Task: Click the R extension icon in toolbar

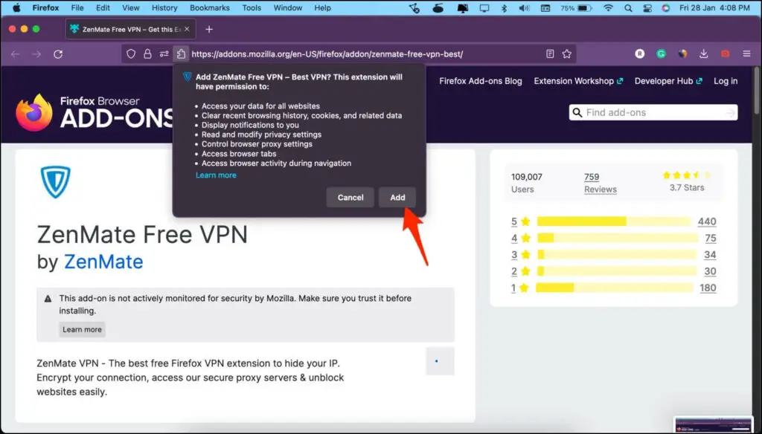Action: [x=639, y=54]
